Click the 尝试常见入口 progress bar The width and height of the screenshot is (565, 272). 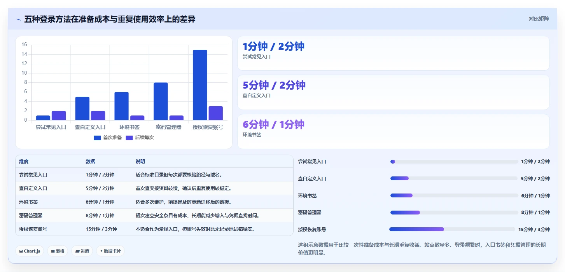pos(454,162)
